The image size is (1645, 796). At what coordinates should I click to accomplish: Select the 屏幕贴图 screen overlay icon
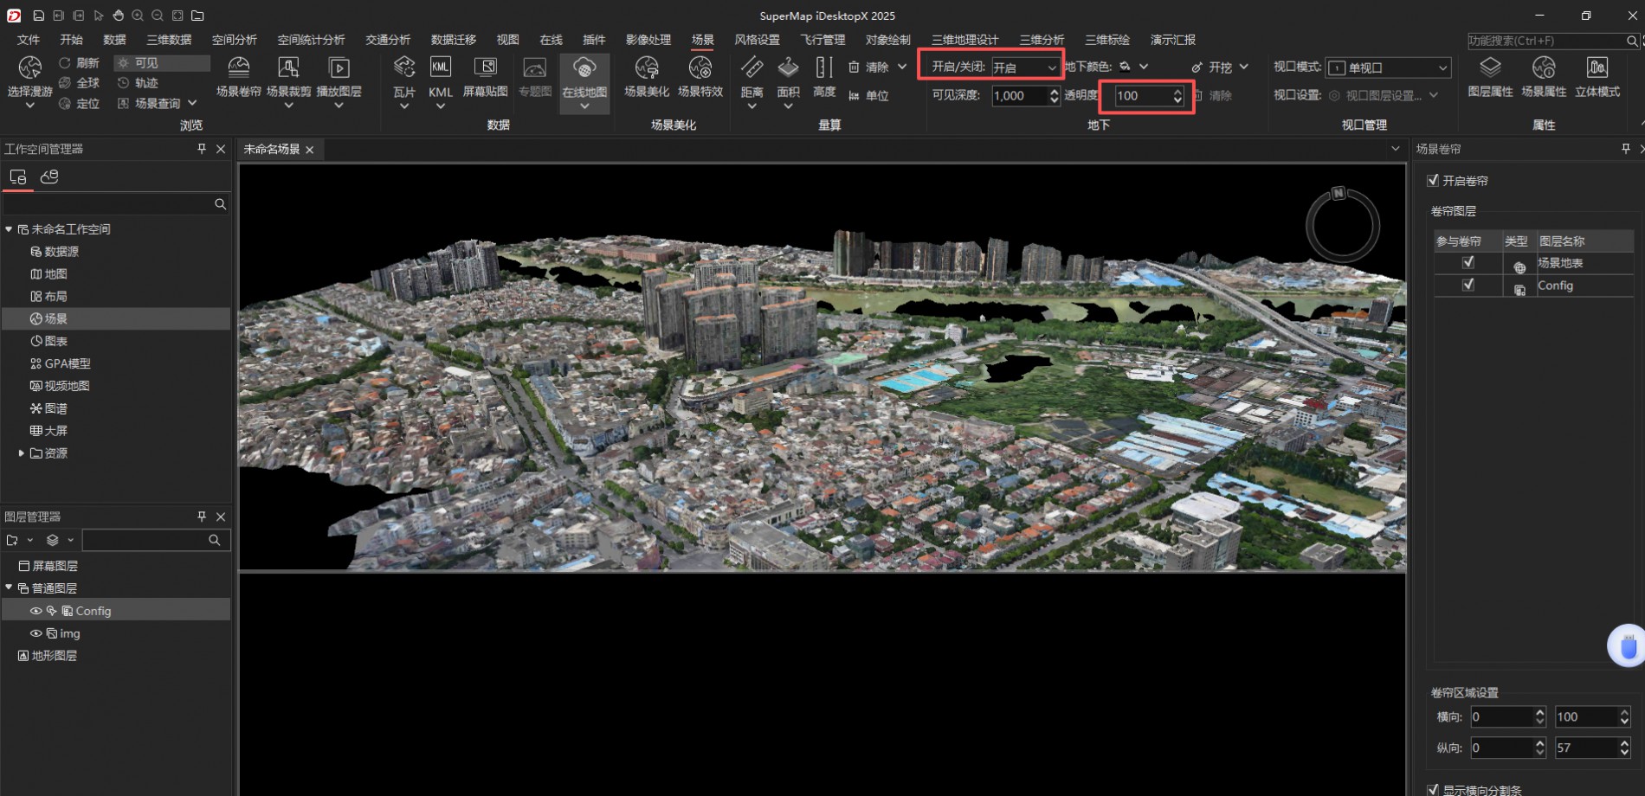(486, 69)
